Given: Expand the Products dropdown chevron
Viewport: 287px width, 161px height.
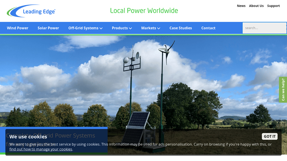Looking at the screenshot, I should pyautogui.click(x=130, y=28).
